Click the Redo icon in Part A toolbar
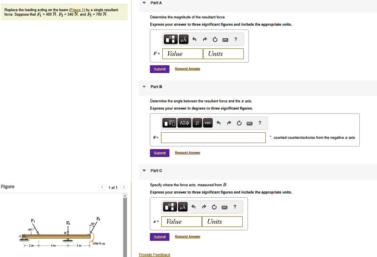This screenshot has height=257, width=377. point(204,39)
